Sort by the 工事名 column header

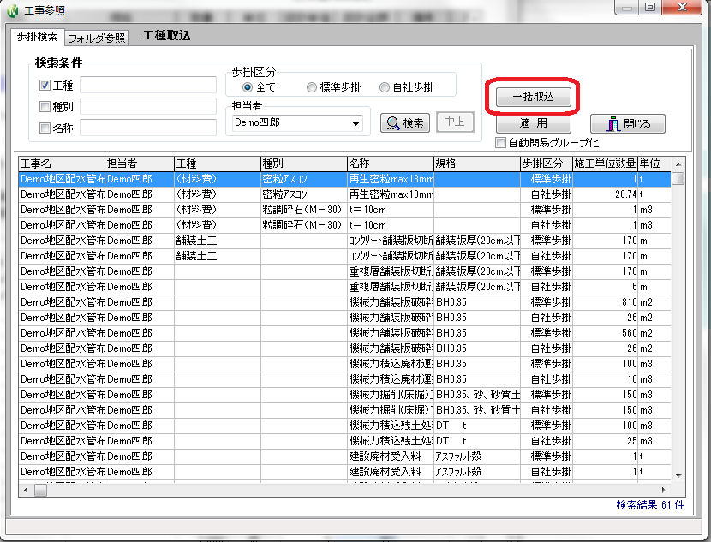[x=62, y=164]
